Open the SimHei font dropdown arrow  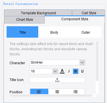click(82, 62)
